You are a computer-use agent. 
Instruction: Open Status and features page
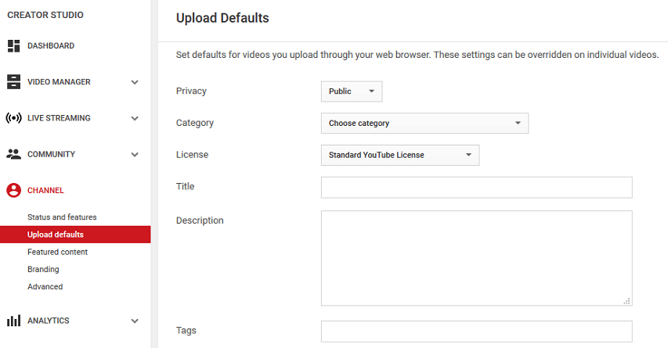coord(62,217)
